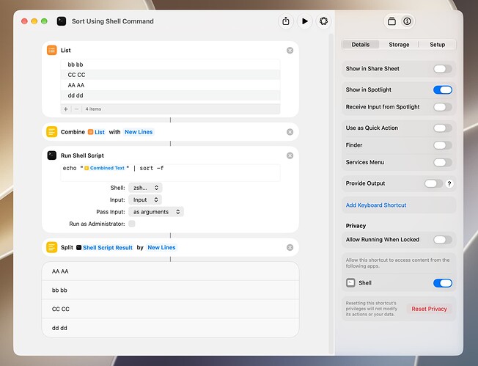The width and height of the screenshot is (478, 366).
Task: Enable Allow Running When Locked
Action: (x=443, y=240)
